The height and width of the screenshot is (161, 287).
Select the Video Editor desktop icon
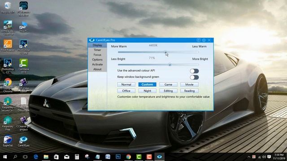pyautogui.click(x=24, y=85)
